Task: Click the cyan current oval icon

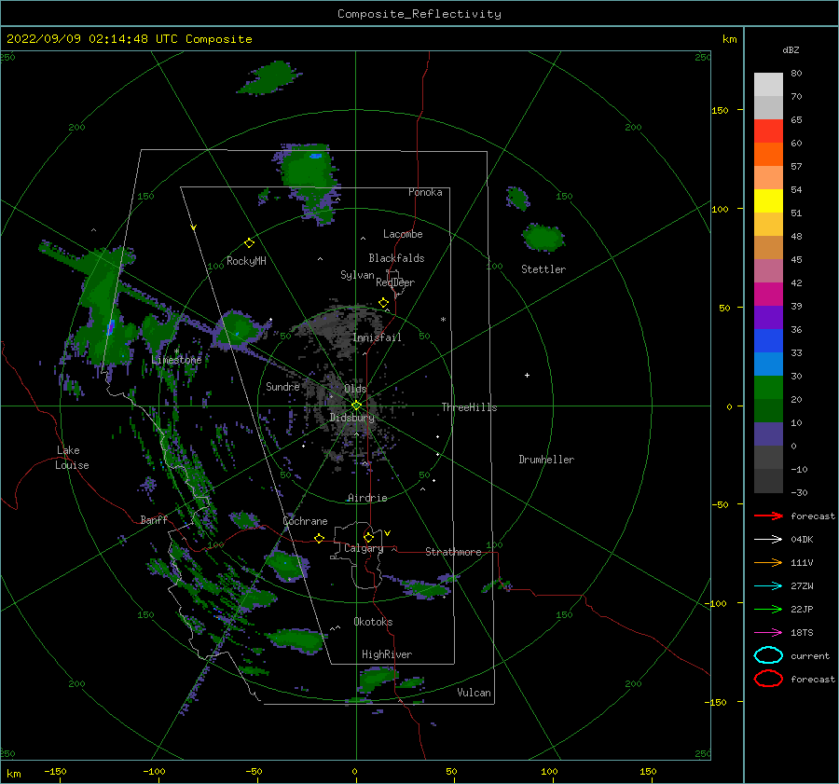Action: point(768,655)
